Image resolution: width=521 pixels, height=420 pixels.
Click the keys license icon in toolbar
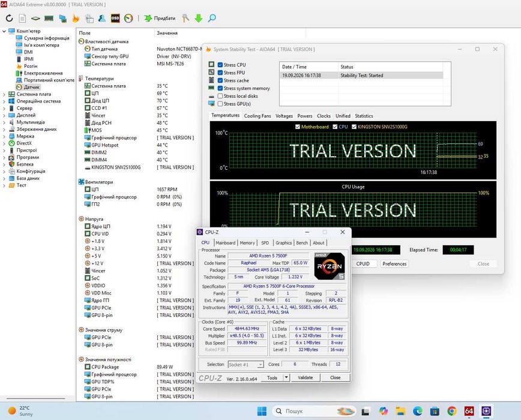185,18
